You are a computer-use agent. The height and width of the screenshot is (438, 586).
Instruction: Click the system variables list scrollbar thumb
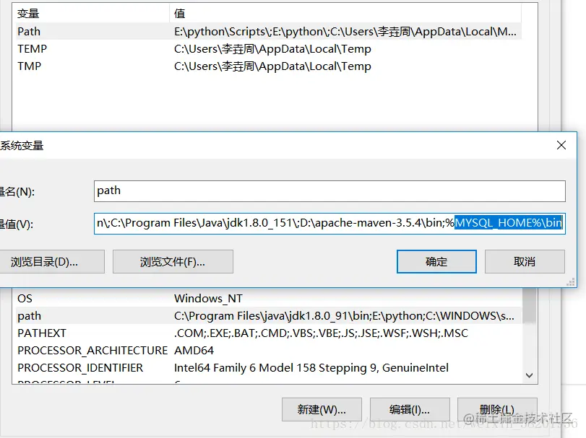click(x=529, y=305)
